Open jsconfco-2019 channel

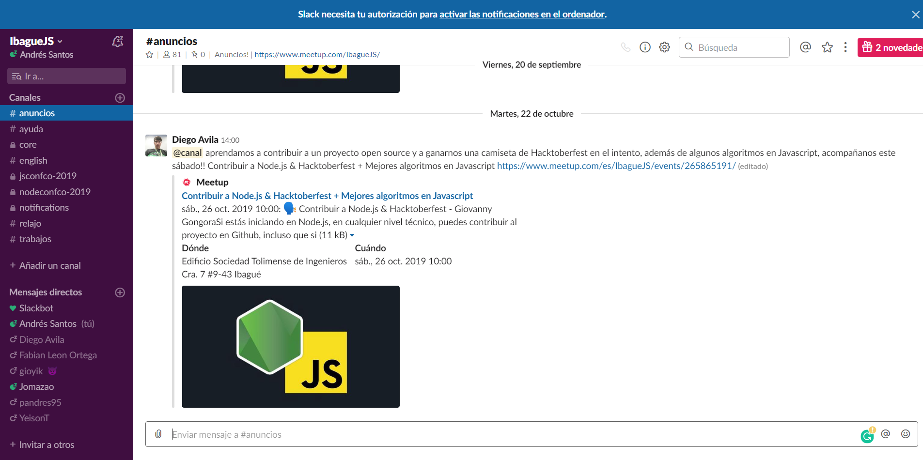pos(66,176)
